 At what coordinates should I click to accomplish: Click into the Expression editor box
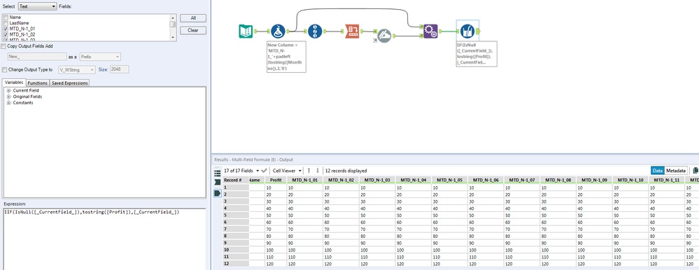point(104,239)
